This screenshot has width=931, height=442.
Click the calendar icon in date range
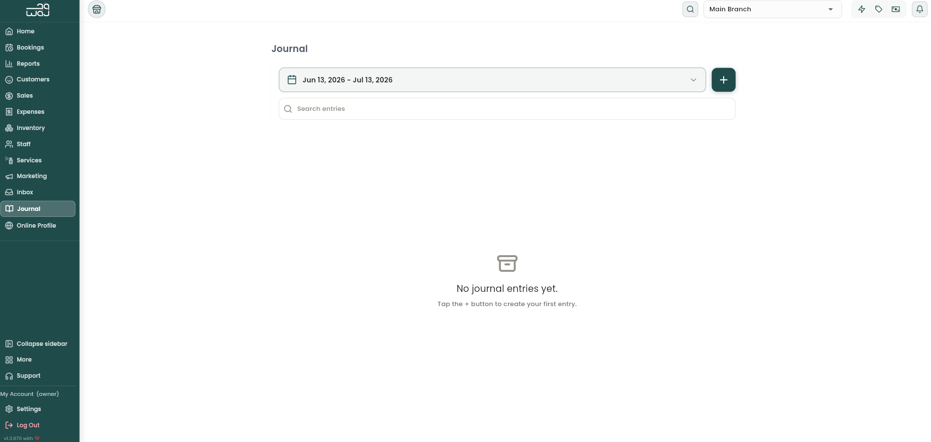click(292, 80)
